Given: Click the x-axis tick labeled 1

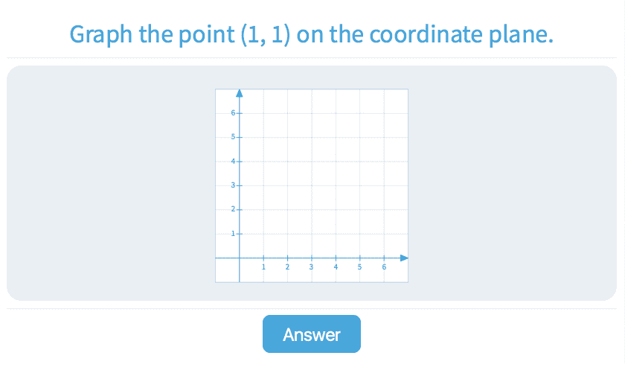Looking at the screenshot, I should pyautogui.click(x=263, y=258).
